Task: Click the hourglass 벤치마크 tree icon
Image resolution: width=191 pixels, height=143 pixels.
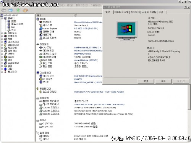Action: pyautogui.click(x=5, y=72)
